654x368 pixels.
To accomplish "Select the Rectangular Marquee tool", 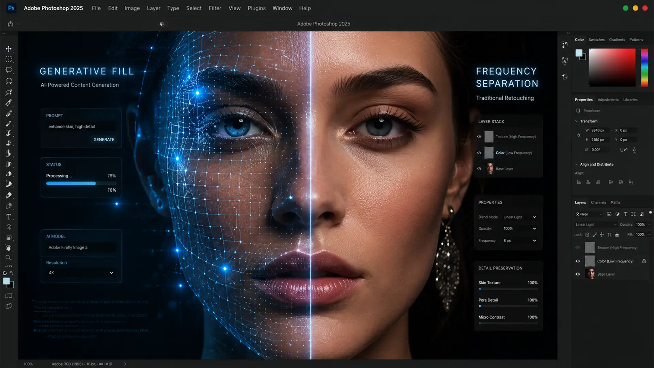I will pyautogui.click(x=9, y=59).
